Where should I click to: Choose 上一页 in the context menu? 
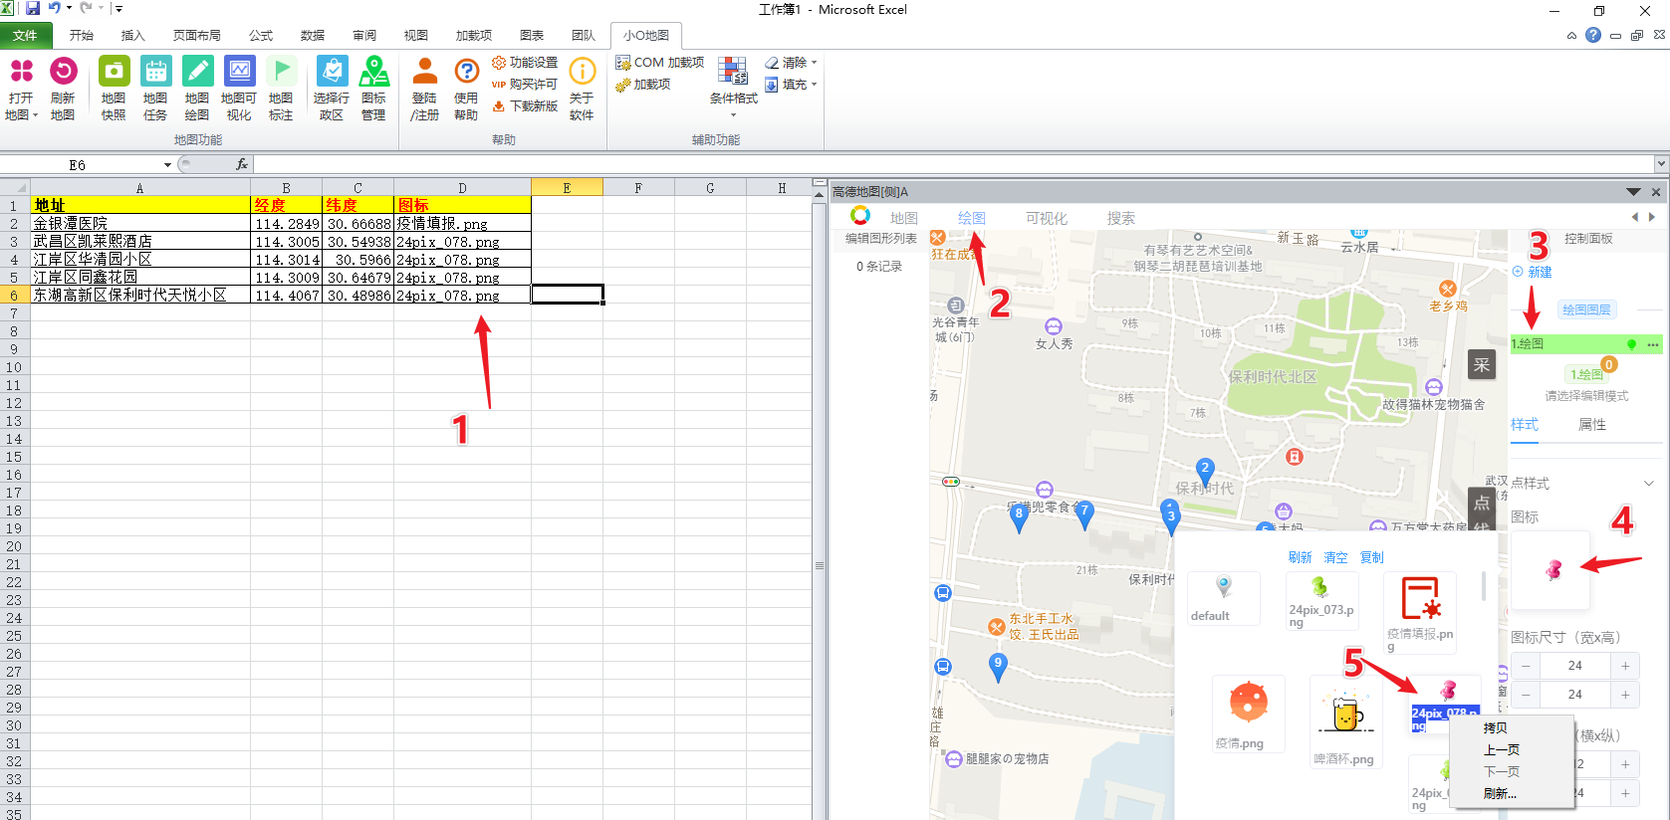tap(1502, 750)
